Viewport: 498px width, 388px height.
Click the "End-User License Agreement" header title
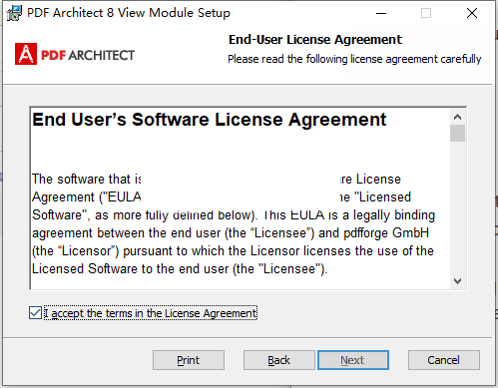(315, 40)
